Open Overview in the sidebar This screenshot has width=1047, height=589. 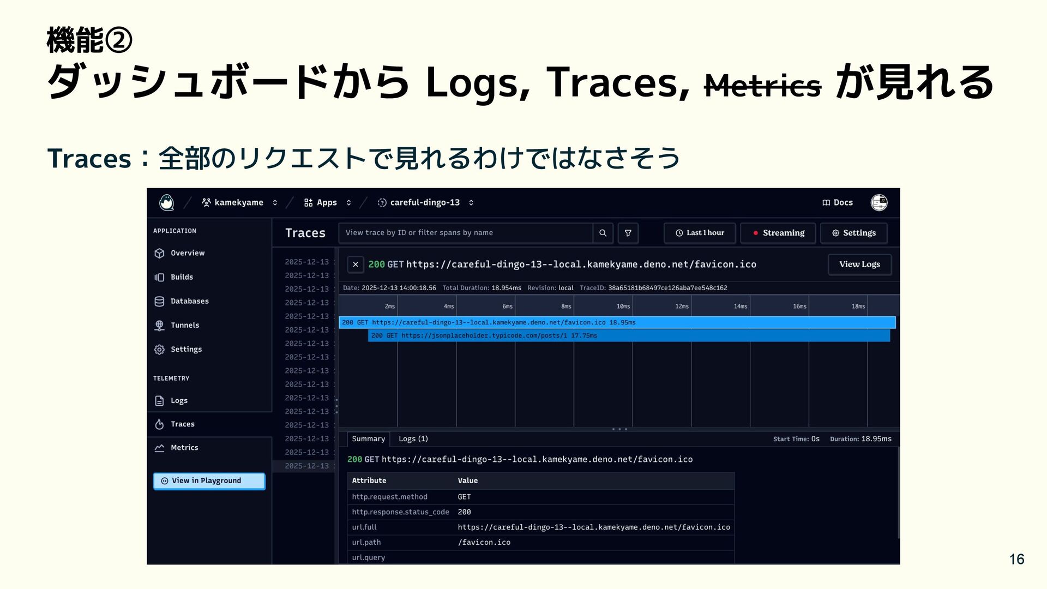coord(187,253)
